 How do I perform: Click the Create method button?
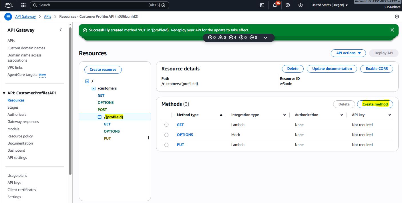pyautogui.click(x=375, y=104)
